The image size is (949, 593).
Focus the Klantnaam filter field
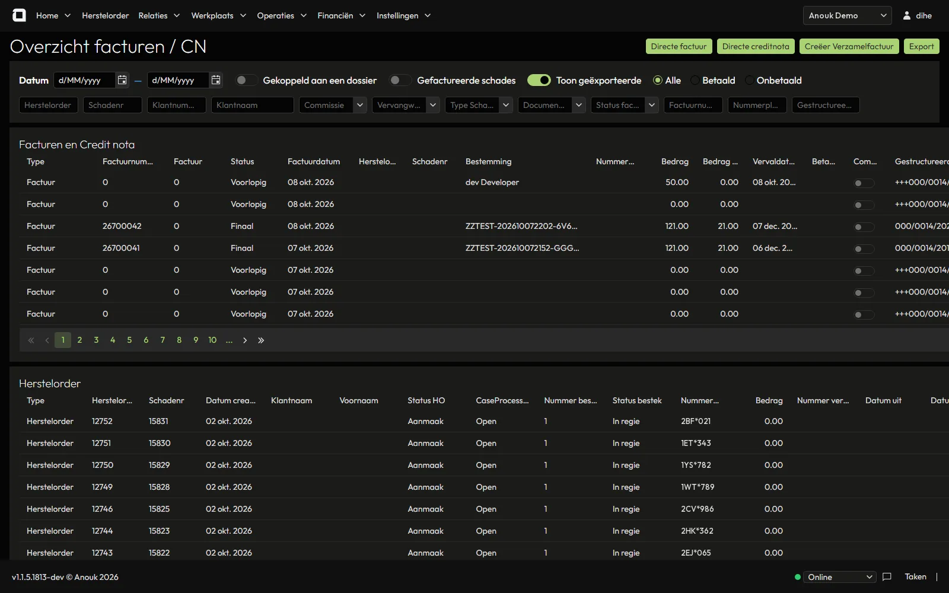(x=252, y=105)
